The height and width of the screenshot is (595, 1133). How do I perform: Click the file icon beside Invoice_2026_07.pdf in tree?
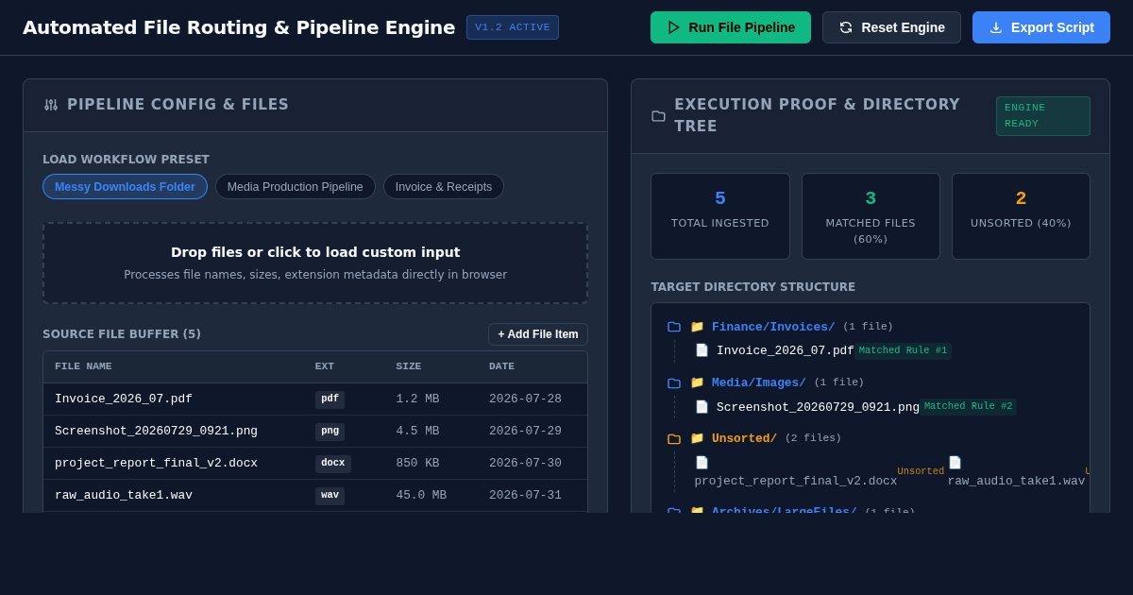(x=702, y=350)
